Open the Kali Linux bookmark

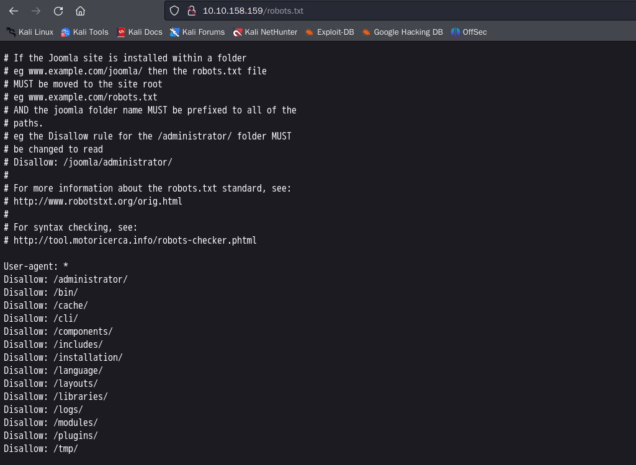30,32
